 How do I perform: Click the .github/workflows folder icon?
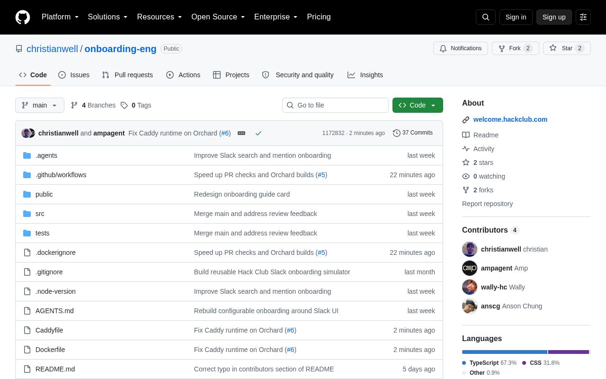(x=27, y=175)
